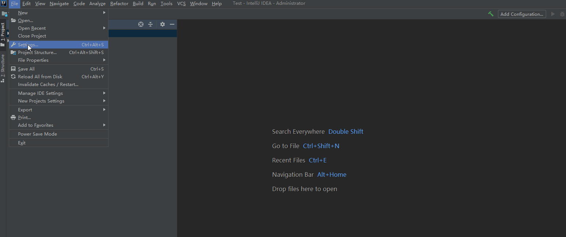Viewport: 566px width, 237px height.
Task: Open the Run menu
Action: [152, 4]
